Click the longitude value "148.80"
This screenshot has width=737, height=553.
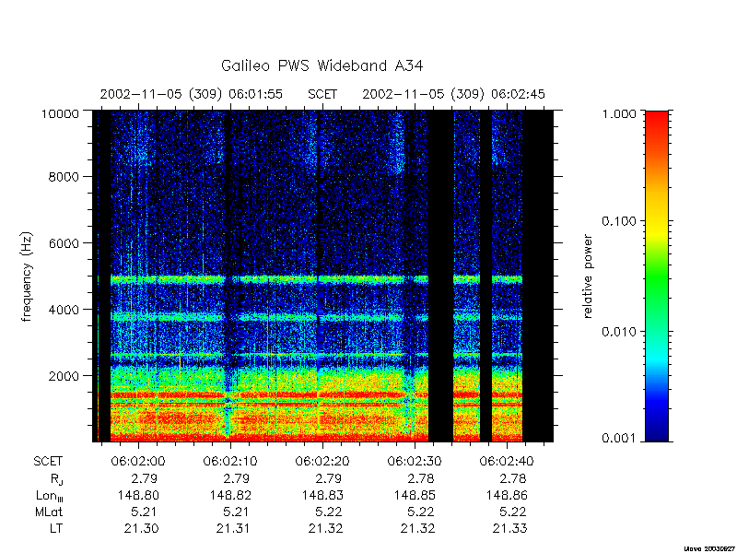pos(138,495)
